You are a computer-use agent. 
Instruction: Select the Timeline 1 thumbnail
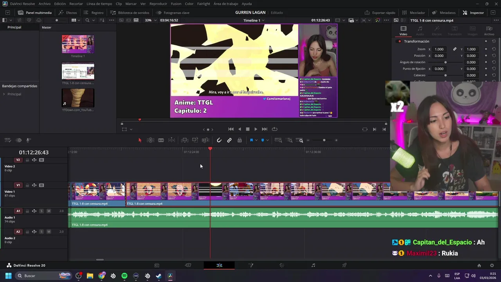78,44
